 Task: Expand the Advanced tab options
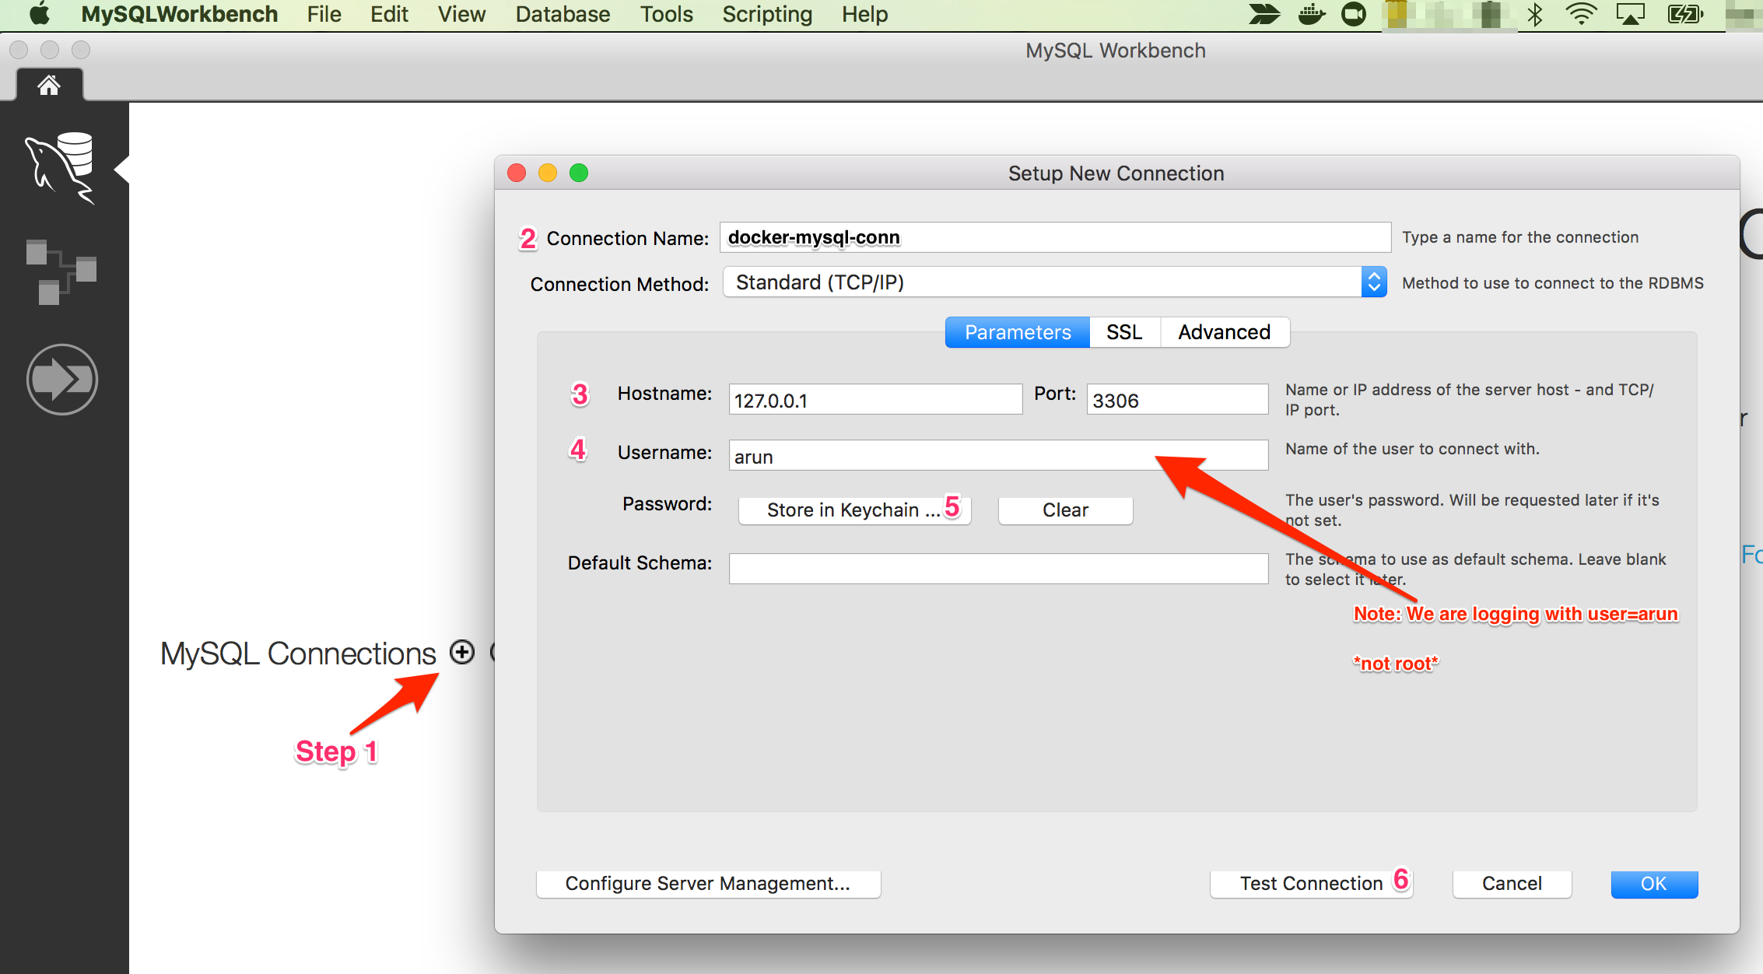click(x=1222, y=334)
